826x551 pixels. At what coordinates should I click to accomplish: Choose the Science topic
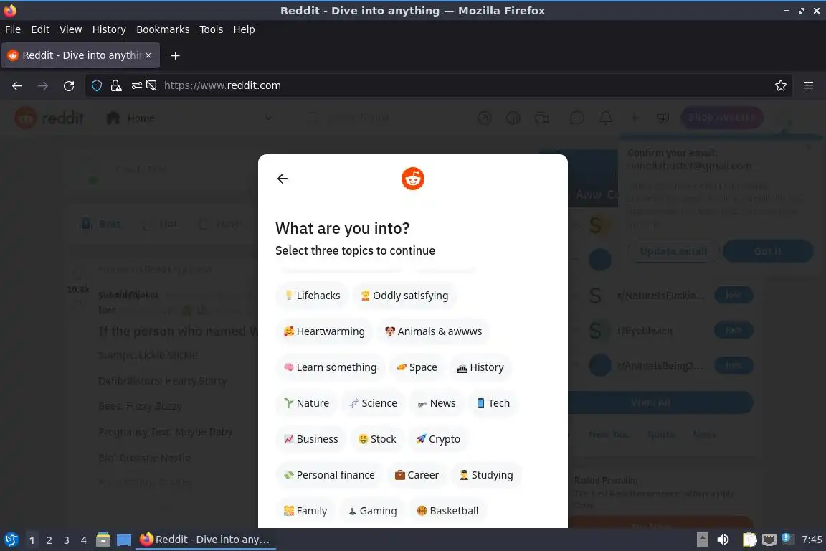tap(373, 403)
